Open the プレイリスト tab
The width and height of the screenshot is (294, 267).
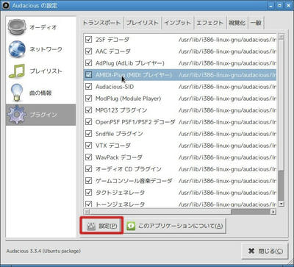click(143, 23)
